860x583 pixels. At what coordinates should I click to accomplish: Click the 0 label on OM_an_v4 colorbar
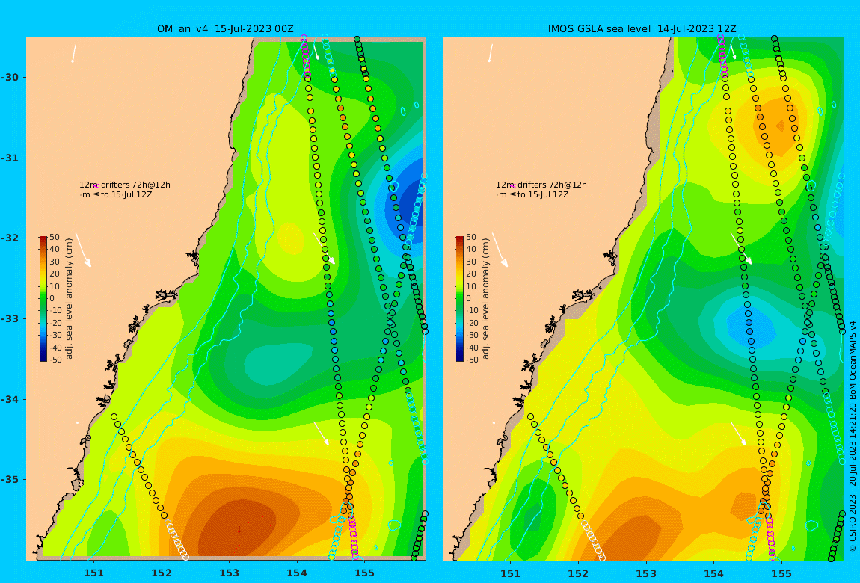(52, 299)
